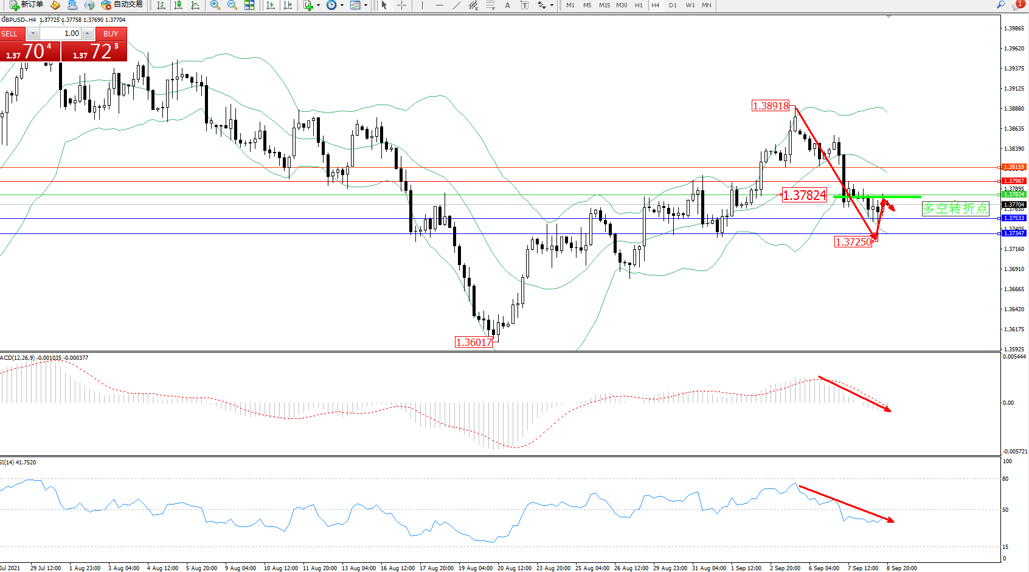Select the crosshair cursor tool
This screenshot has height=572, width=1029.
click(x=401, y=5)
